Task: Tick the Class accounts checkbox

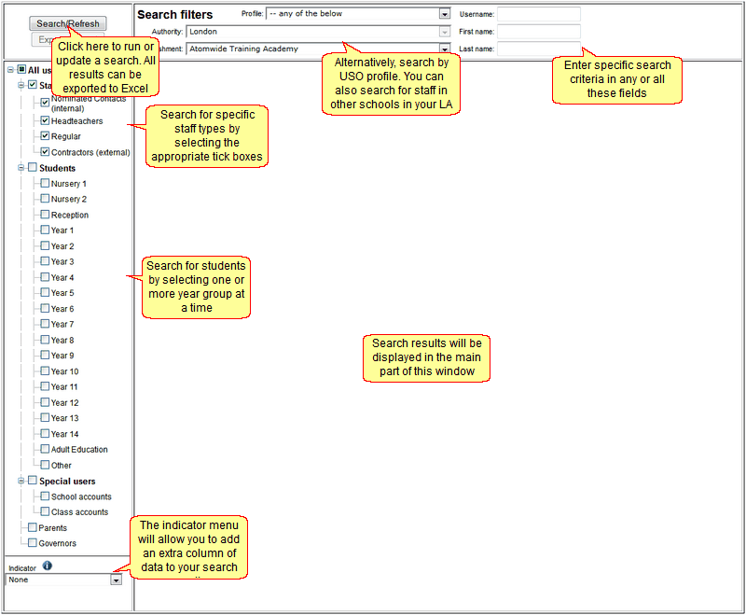Action: pyautogui.click(x=45, y=511)
